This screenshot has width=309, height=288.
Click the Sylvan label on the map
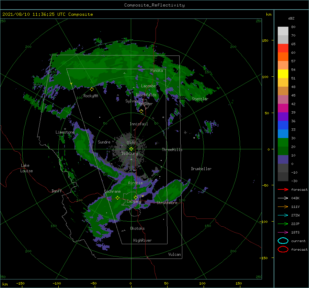pos(131,101)
